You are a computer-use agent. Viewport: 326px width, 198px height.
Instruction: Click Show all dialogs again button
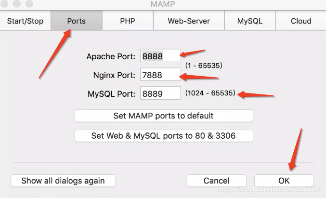(63, 181)
